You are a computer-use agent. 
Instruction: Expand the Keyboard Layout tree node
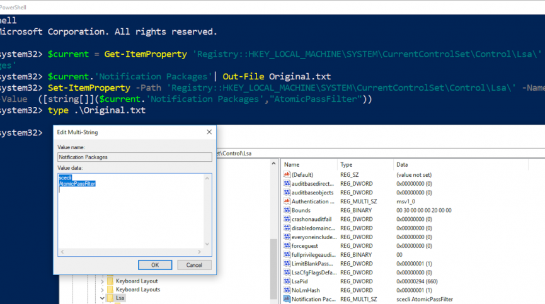(102, 281)
